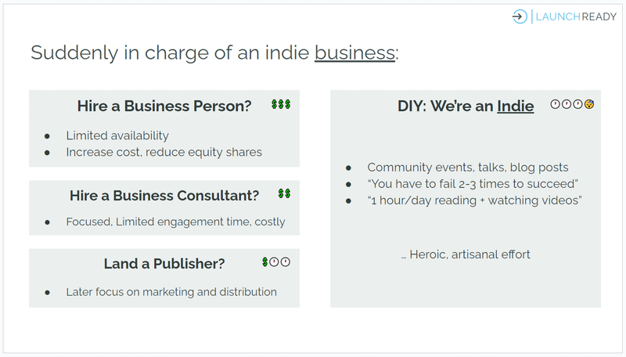Click the double dollar signs icon

(x=285, y=193)
